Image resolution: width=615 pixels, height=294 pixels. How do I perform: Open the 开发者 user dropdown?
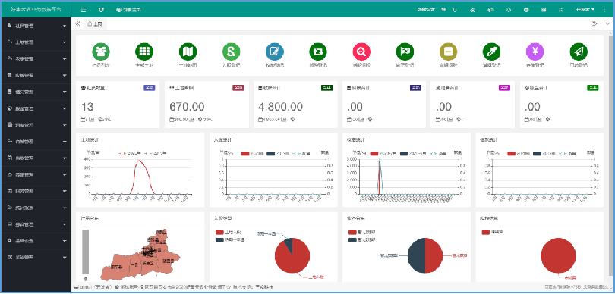[585, 9]
